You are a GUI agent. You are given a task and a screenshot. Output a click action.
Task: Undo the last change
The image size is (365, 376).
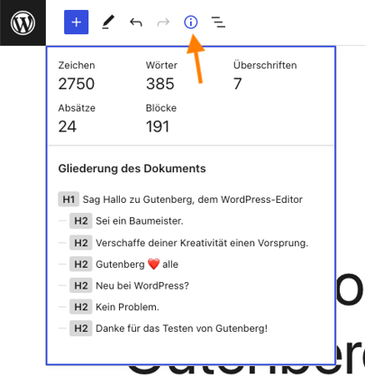point(136,23)
